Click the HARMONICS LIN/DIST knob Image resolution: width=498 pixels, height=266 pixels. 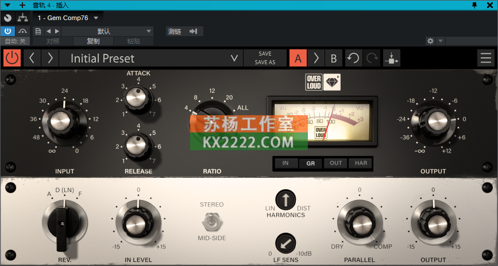(285, 200)
